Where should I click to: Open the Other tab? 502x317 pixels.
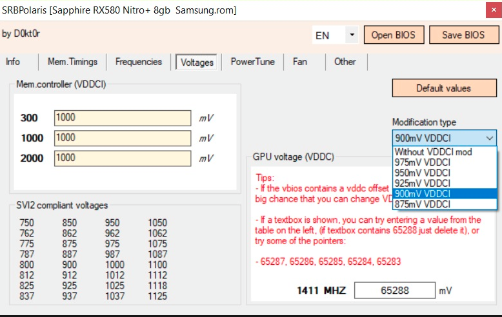[345, 62]
